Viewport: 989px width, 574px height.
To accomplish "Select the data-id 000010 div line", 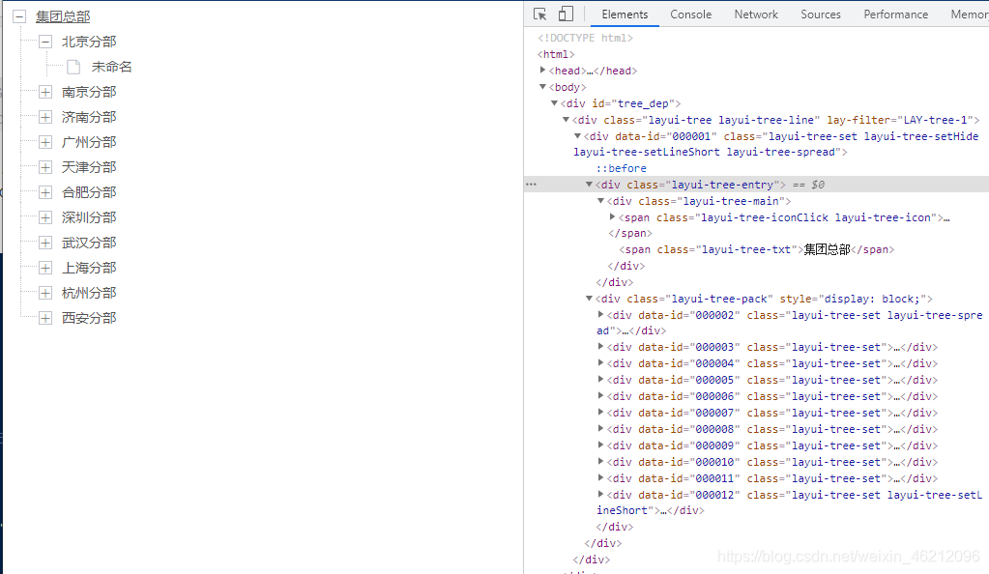I will (x=772, y=462).
